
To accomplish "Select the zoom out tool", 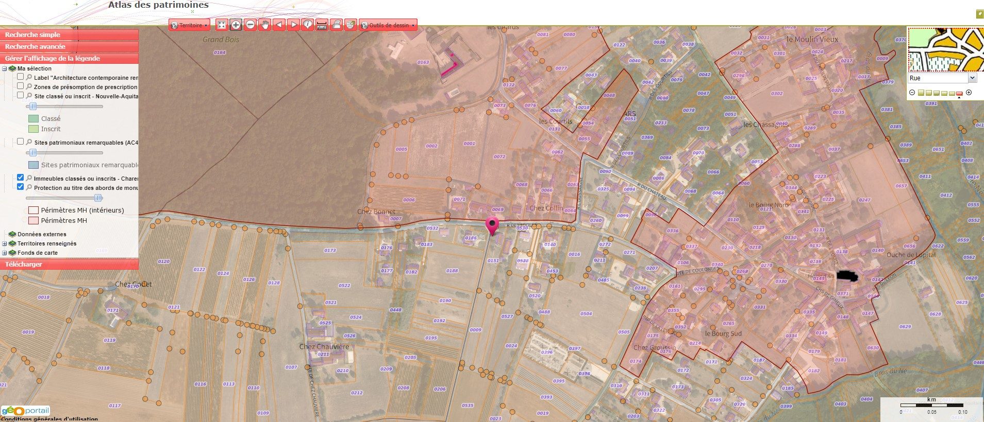I will click(250, 25).
